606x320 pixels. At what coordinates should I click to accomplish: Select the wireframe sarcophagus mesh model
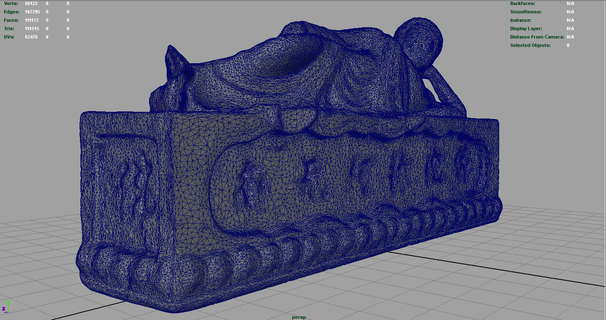[290, 165]
